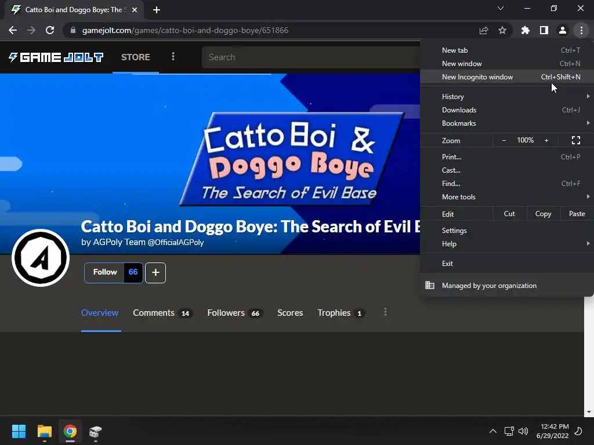594x445 pixels.
Task: Click the Game Jolt Search field
Action: pos(311,57)
